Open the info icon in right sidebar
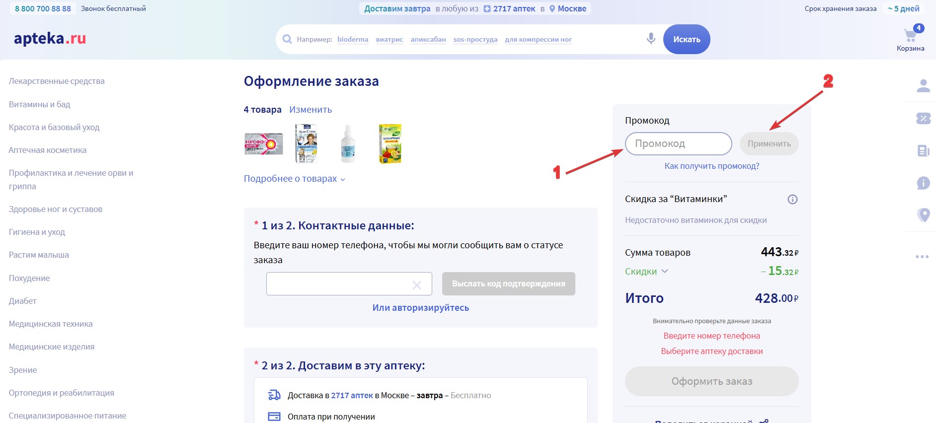 pos(923,183)
